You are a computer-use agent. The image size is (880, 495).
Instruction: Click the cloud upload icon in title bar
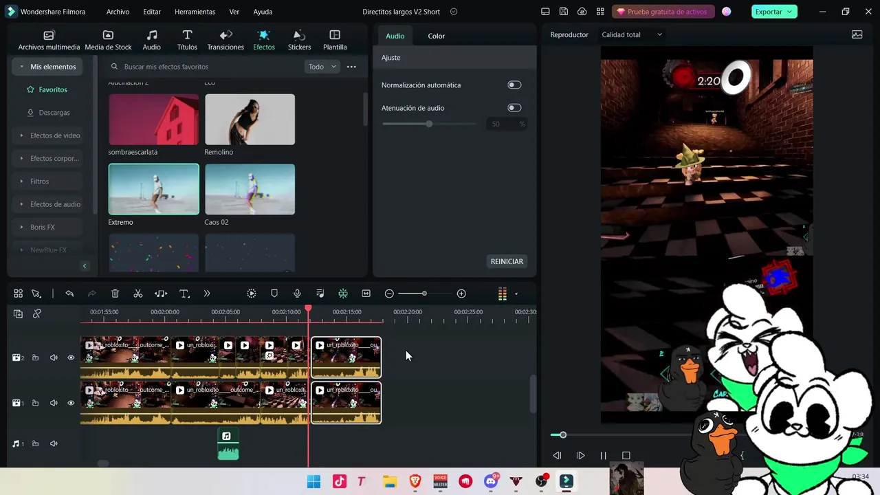[582, 12]
